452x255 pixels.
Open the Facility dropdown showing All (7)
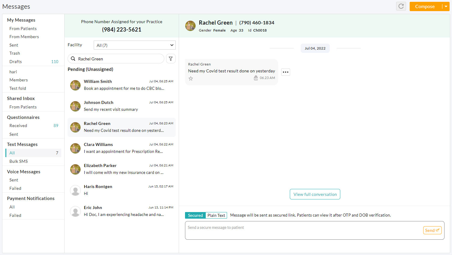[134, 45]
